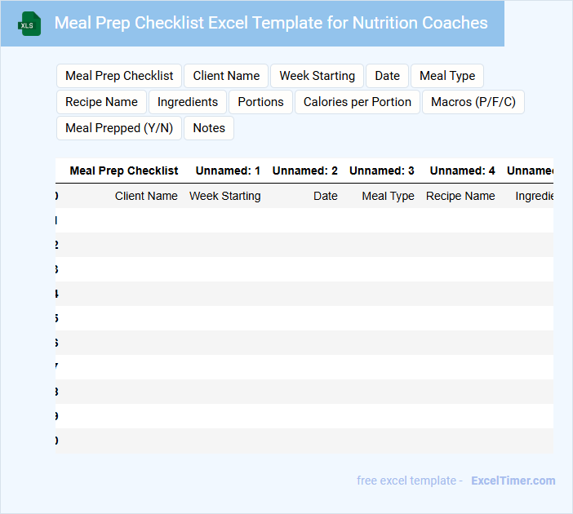Select the Week Starting tag
Screen dimensions: 573x514
[317, 76]
